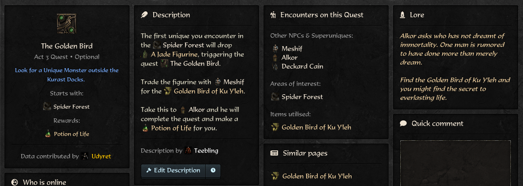The image size is (523, 186).
Task: Click the Deckard Cain NPC icon
Action: click(275, 67)
